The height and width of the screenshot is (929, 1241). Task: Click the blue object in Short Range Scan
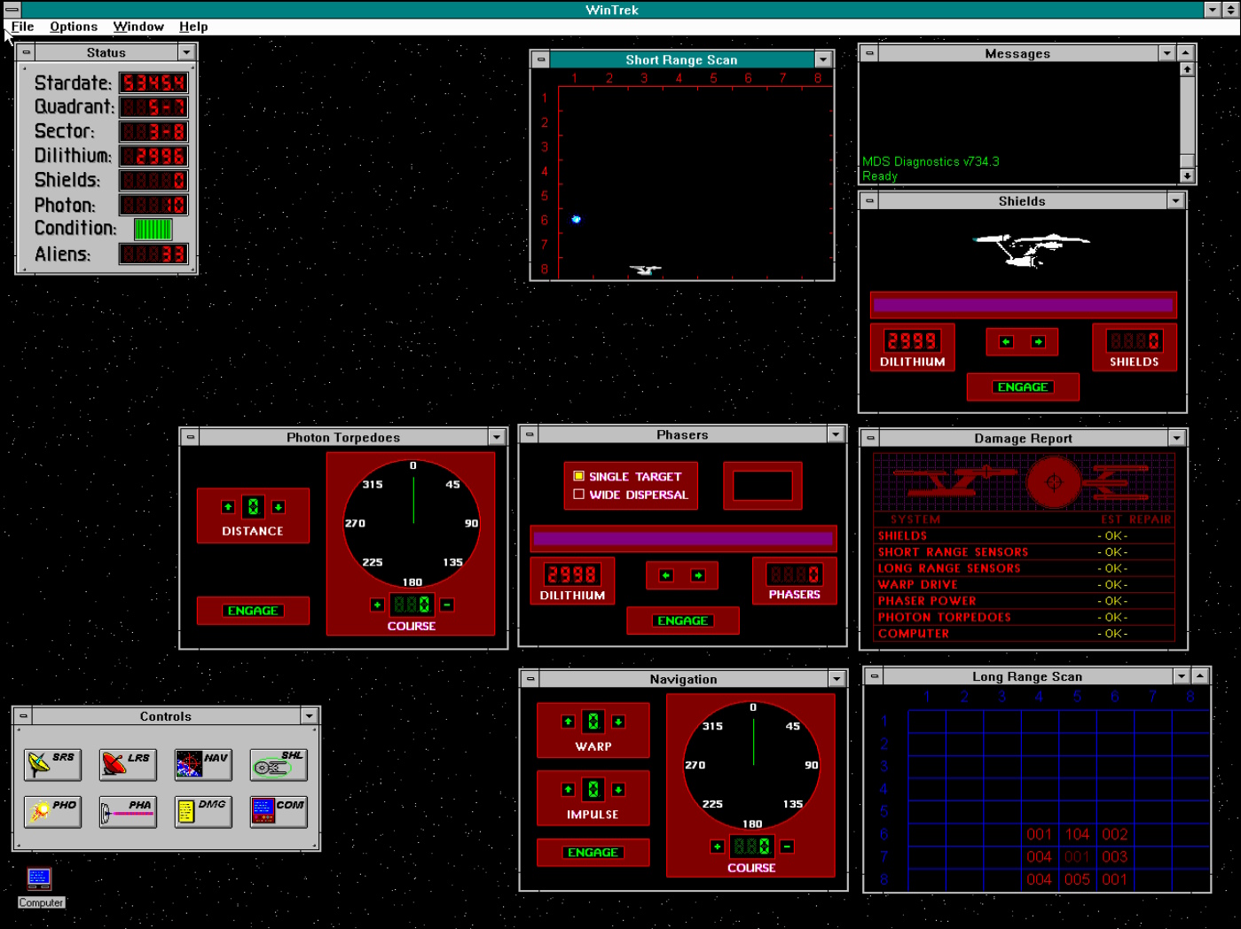click(x=576, y=219)
